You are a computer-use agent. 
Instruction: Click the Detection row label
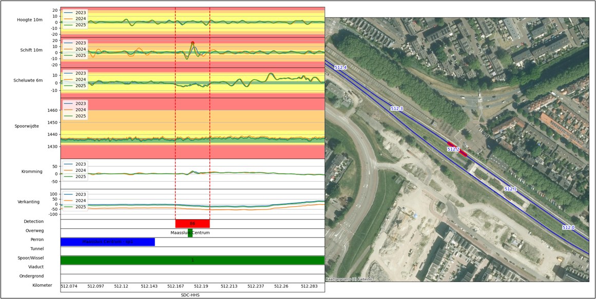[x=34, y=222]
